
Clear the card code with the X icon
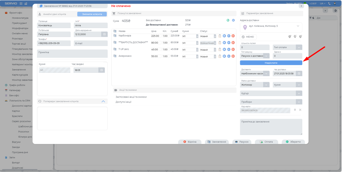click(300, 110)
